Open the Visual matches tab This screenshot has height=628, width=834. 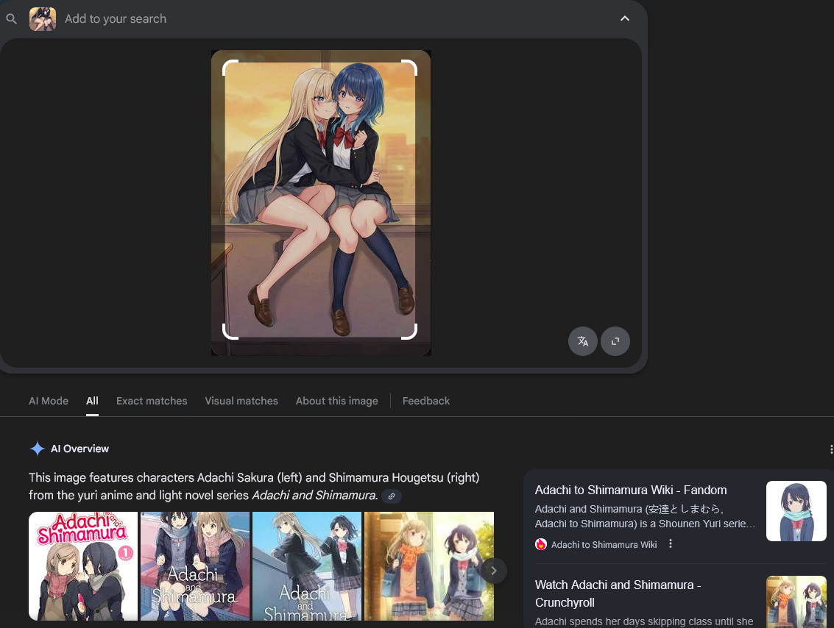coord(241,401)
